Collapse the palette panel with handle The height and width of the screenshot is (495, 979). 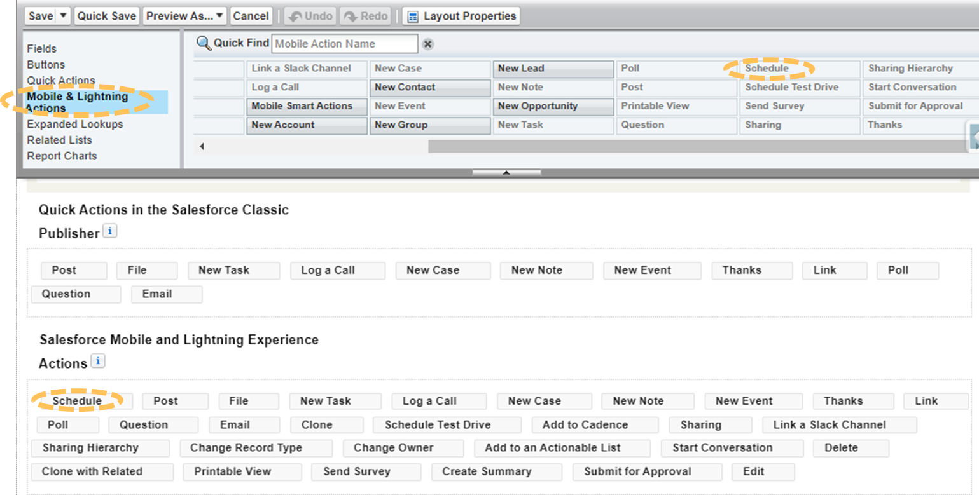[506, 172]
